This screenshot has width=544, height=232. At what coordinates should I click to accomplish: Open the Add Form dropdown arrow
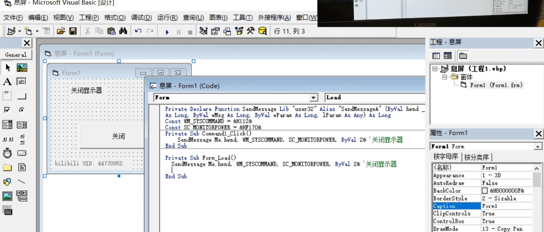pyautogui.click(x=37, y=31)
